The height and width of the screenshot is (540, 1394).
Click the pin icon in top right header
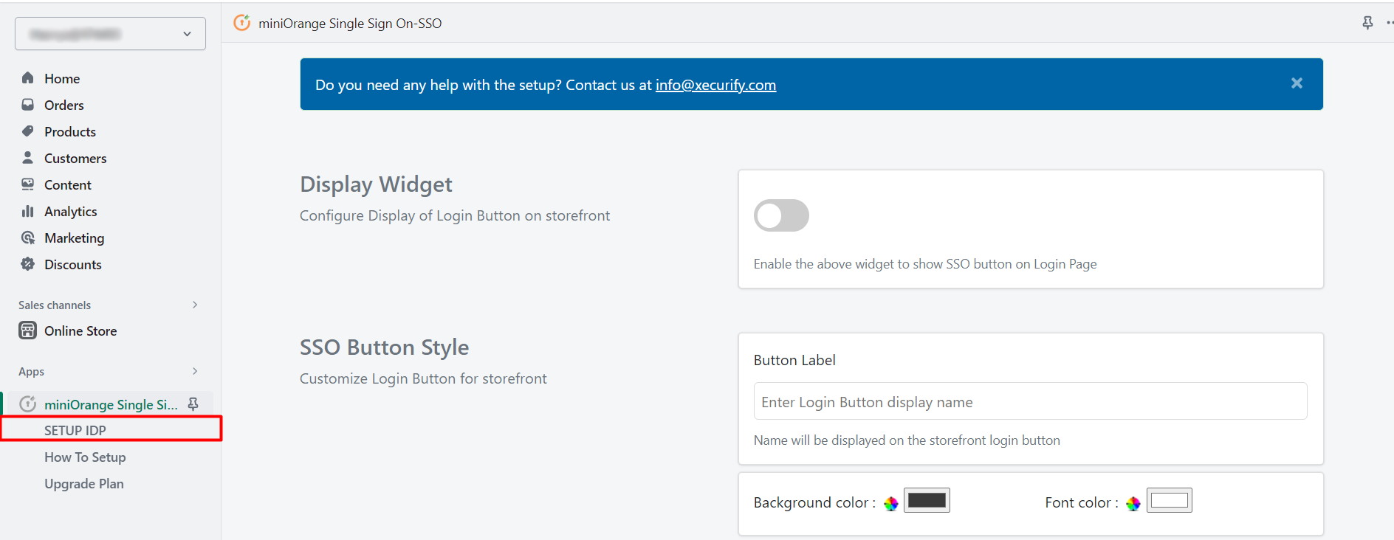pyautogui.click(x=1367, y=23)
